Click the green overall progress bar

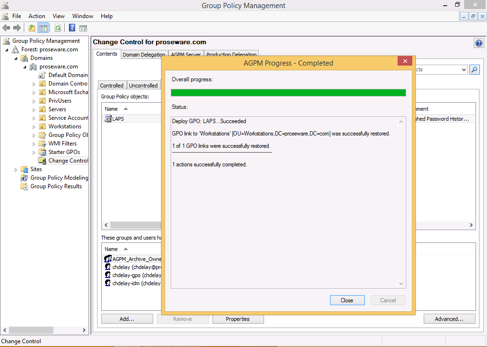[288, 93]
